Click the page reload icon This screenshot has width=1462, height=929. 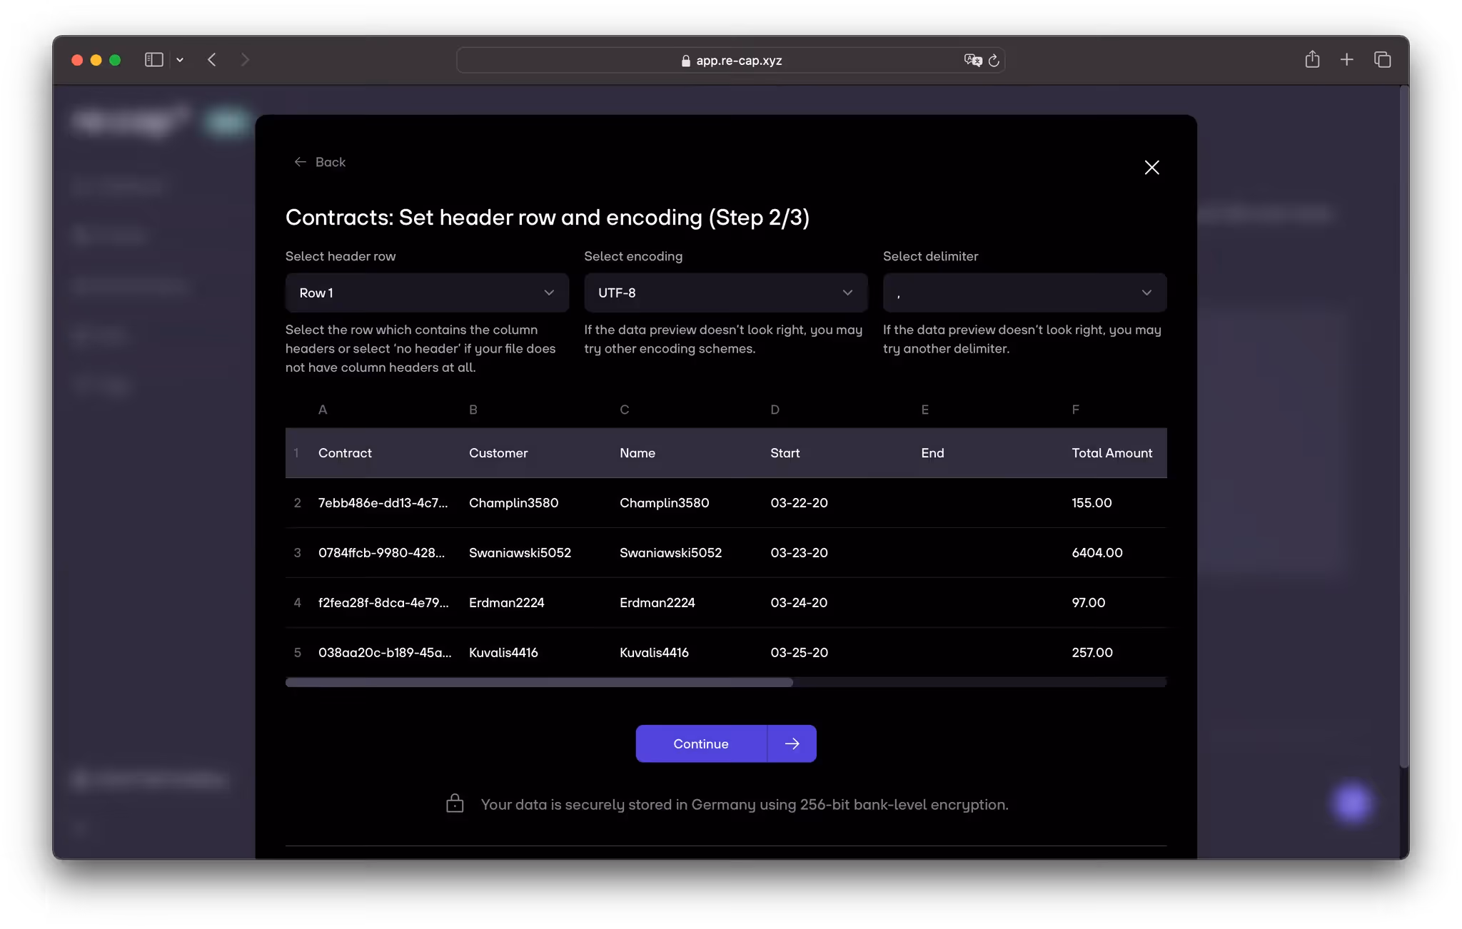pos(994,61)
